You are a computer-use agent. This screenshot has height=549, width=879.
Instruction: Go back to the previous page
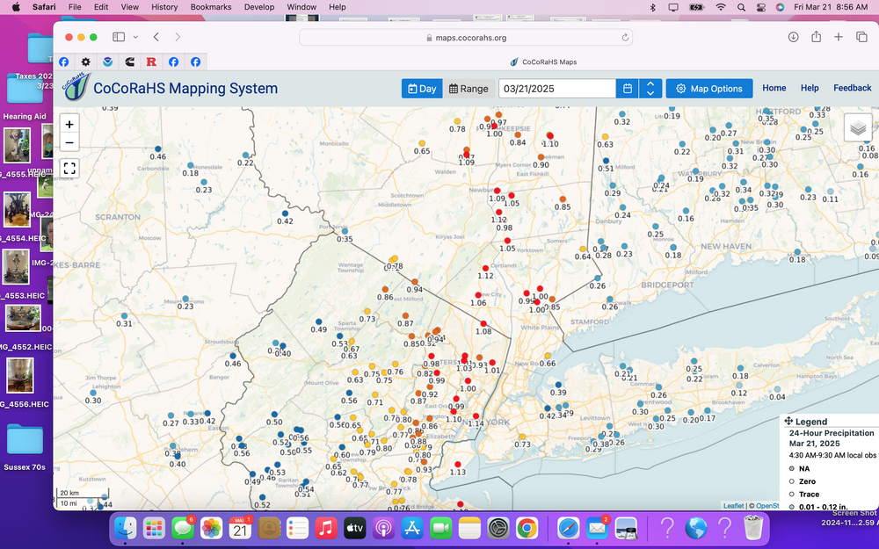coord(156,37)
